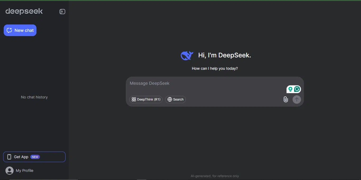Image resolution: width=361 pixels, height=180 pixels.
Task: Toggle web Search mode
Action: pos(175,99)
